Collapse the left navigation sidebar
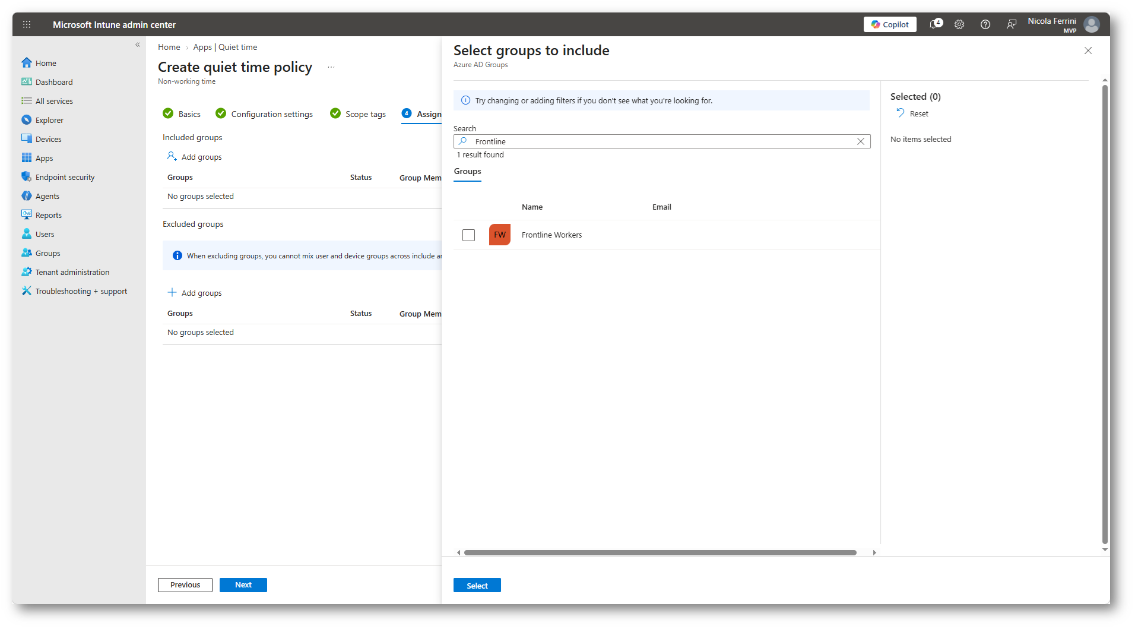The image size is (1135, 629). [138, 45]
